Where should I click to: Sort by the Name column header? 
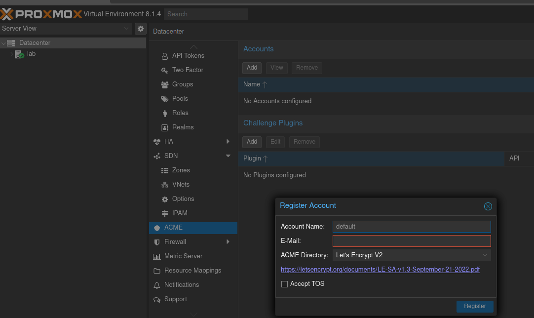pos(386,84)
